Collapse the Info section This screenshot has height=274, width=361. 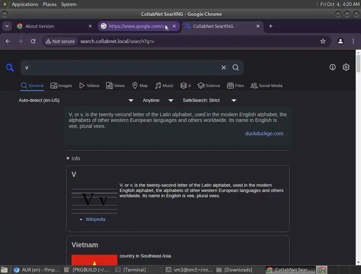tap(73, 158)
